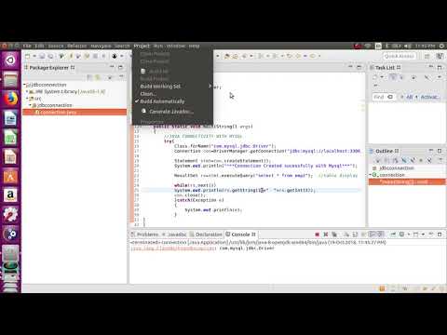Click the Save All toolbar icon
This screenshot has height=335, width=447.
[x=50, y=56]
